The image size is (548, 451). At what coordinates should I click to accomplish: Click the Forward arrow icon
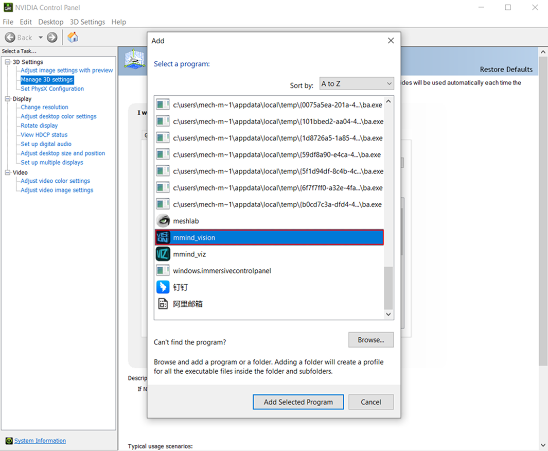tap(52, 38)
